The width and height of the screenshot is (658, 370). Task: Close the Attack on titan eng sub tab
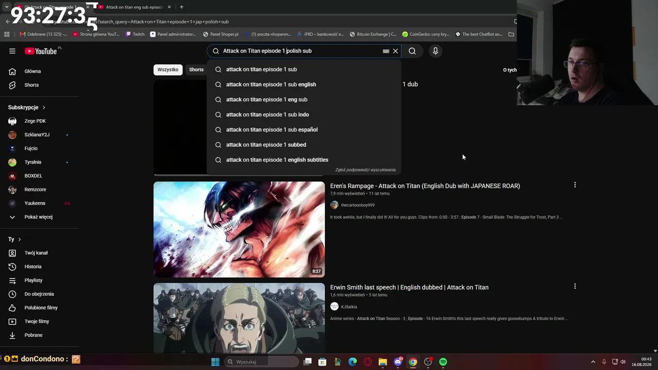coord(169,7)
